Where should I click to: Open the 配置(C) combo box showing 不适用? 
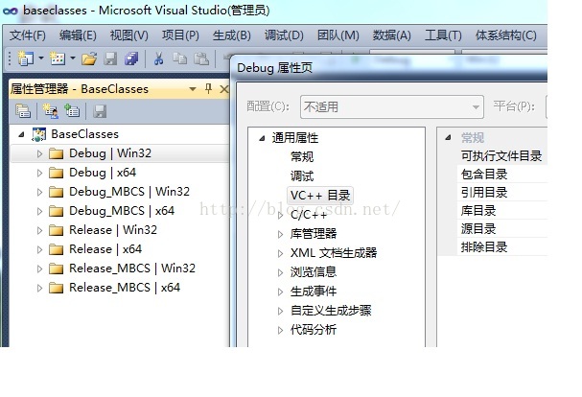(391, 107)
